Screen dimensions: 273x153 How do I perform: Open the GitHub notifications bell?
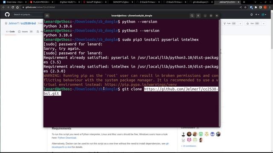pos(252,14)
